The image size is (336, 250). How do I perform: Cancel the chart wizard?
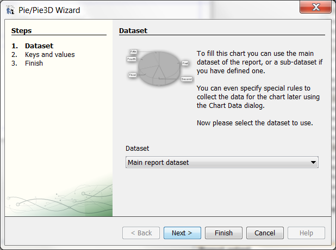tap(265, 233)
